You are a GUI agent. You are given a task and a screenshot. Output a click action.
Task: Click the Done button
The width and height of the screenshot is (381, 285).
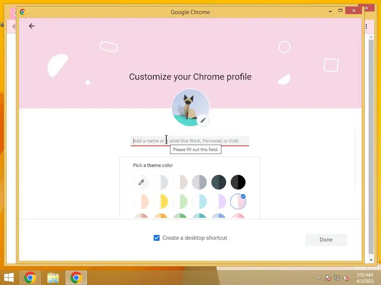coord(326,240)
